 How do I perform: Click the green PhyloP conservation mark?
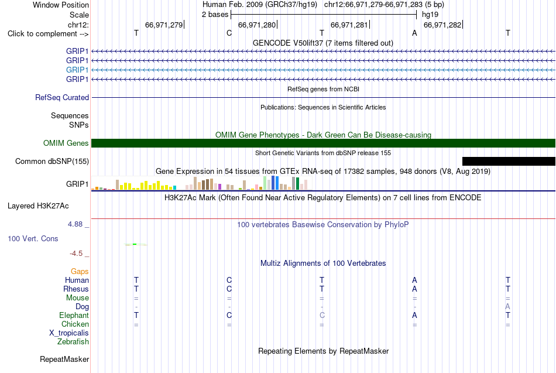[x=136, y=244]
